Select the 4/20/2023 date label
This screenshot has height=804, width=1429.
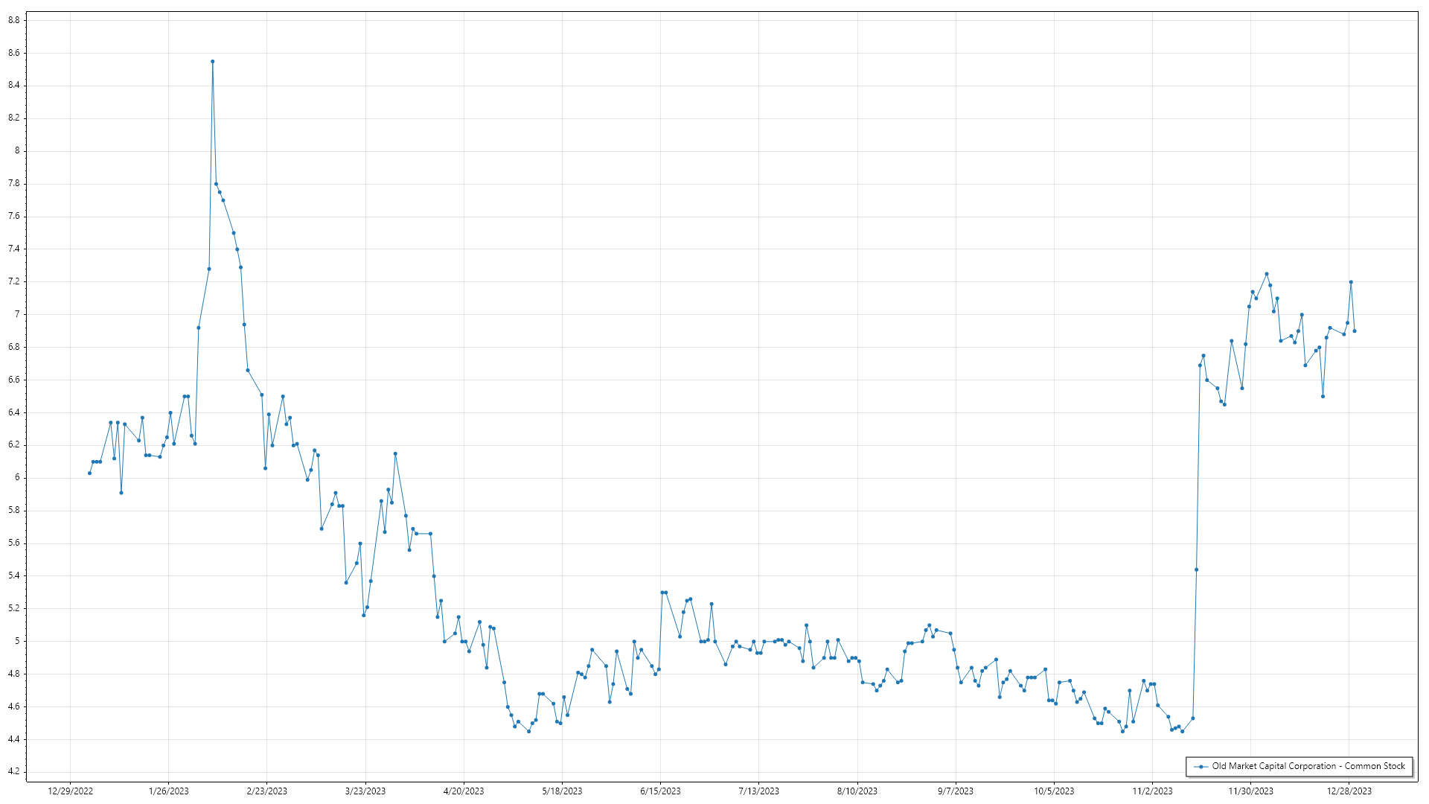pos(464,791)
